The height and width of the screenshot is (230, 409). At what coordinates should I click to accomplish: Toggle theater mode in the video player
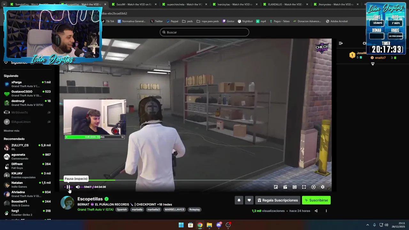click(295, 187)
